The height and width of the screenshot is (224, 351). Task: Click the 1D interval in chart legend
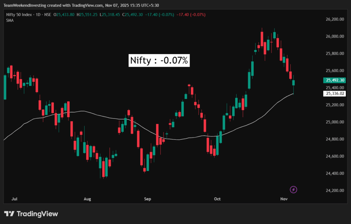pos(39,14)
